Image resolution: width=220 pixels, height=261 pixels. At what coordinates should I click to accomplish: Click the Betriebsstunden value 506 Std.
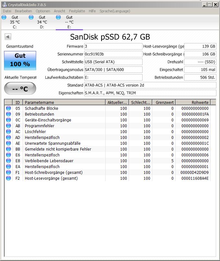click(x=200, y=77)
